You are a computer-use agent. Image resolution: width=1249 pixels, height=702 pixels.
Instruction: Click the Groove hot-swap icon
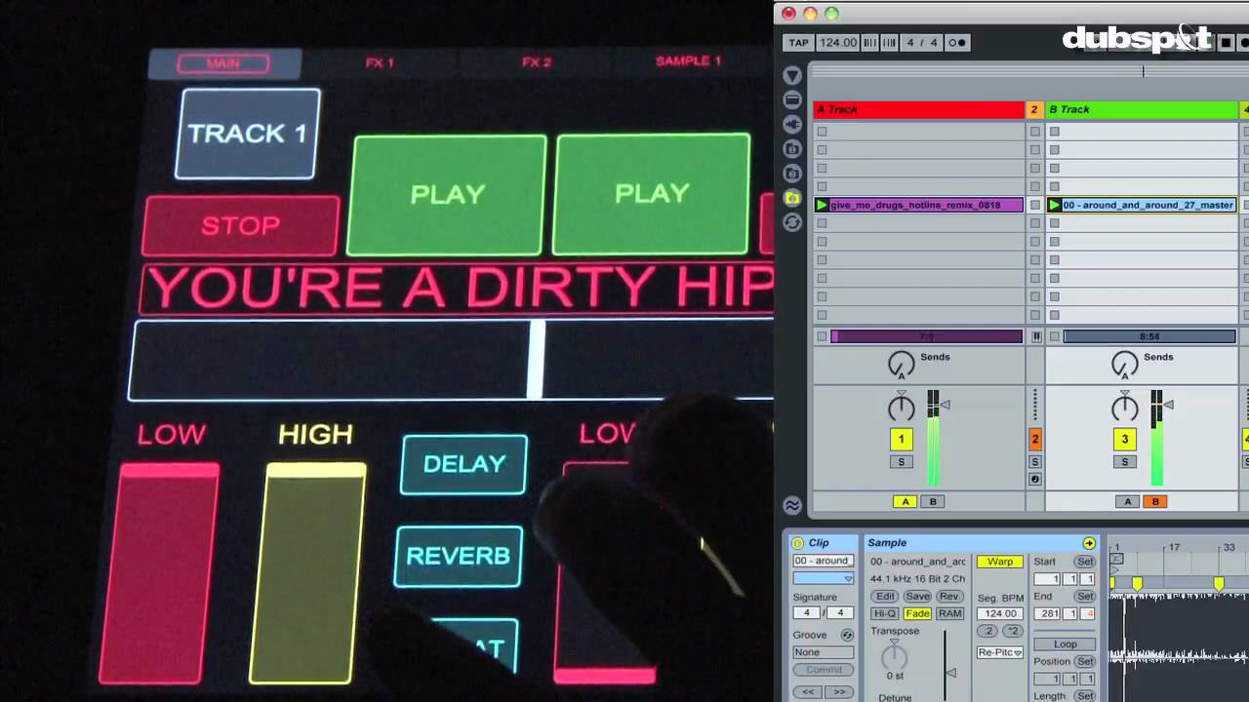click(847, 635)
